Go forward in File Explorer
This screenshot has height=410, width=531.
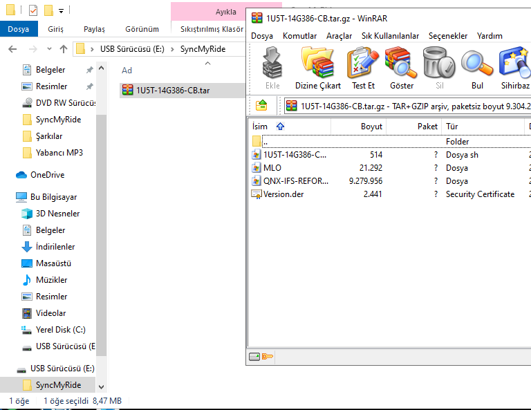(33, 49)
